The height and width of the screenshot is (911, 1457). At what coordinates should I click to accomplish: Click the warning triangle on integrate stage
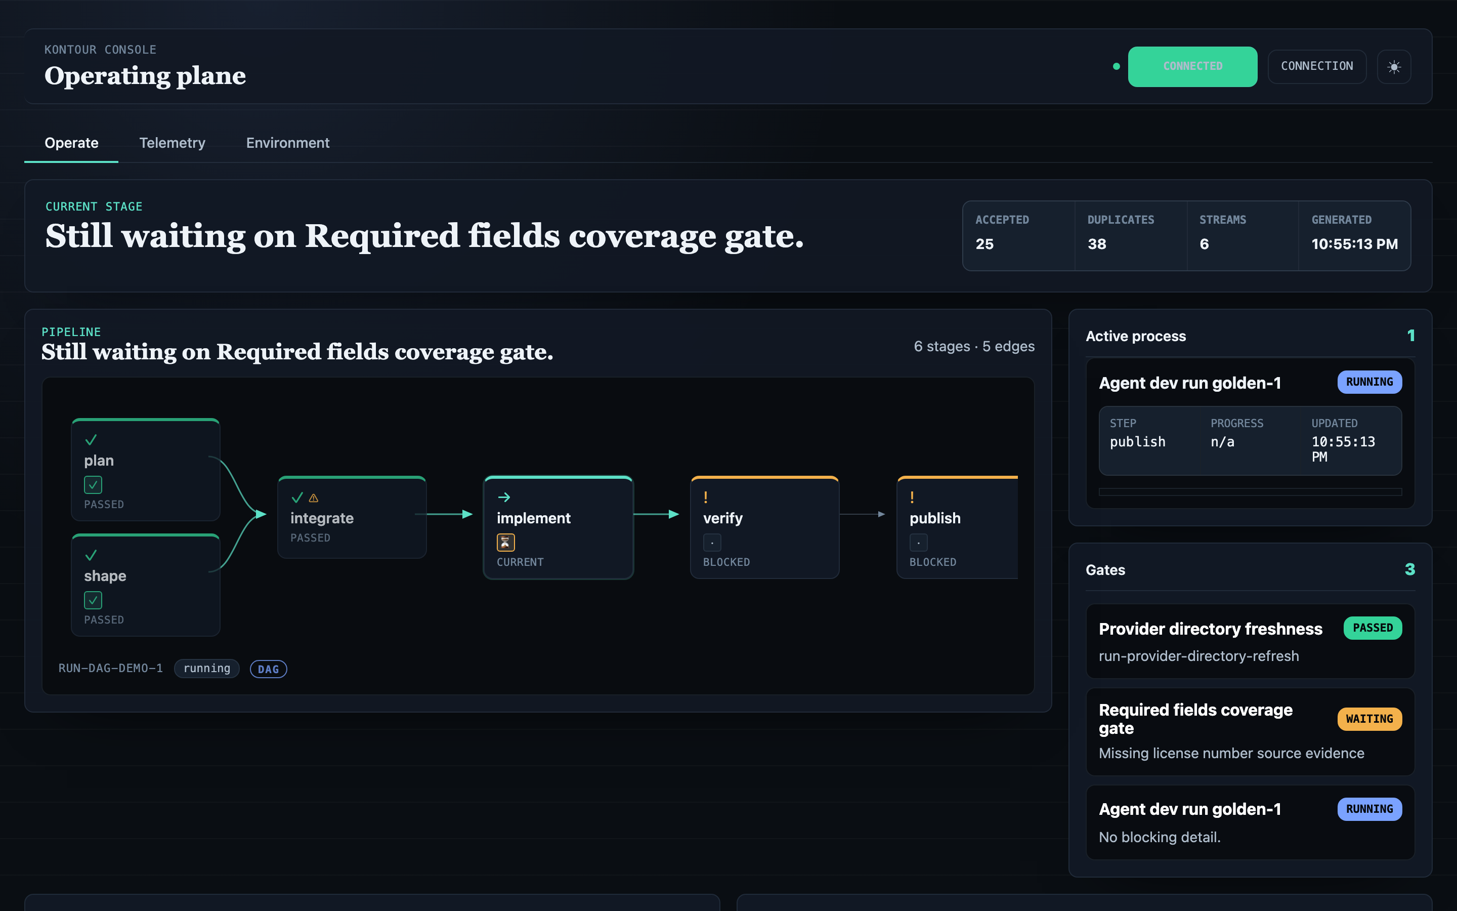[314, 499]
